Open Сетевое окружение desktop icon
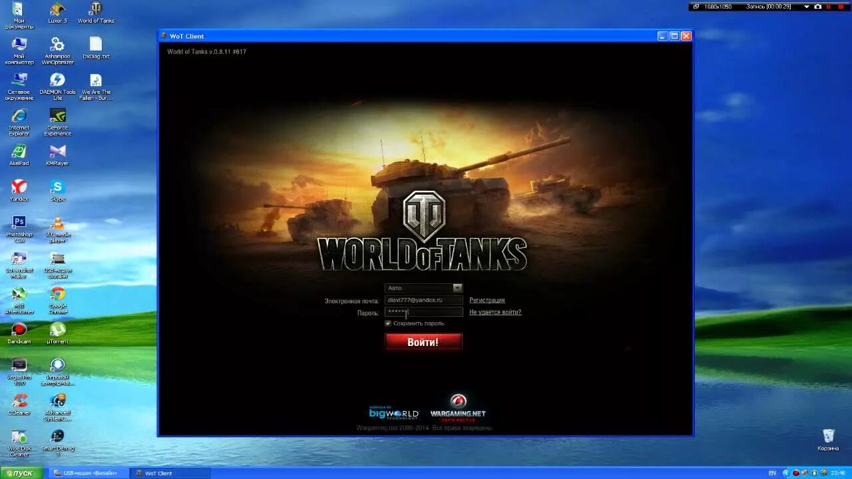The image size is (852, 479). click(x=19, y=86)
